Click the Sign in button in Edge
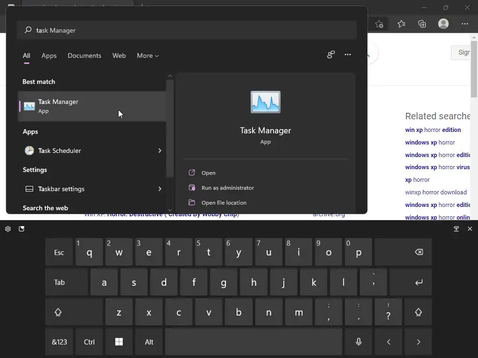 461,52
